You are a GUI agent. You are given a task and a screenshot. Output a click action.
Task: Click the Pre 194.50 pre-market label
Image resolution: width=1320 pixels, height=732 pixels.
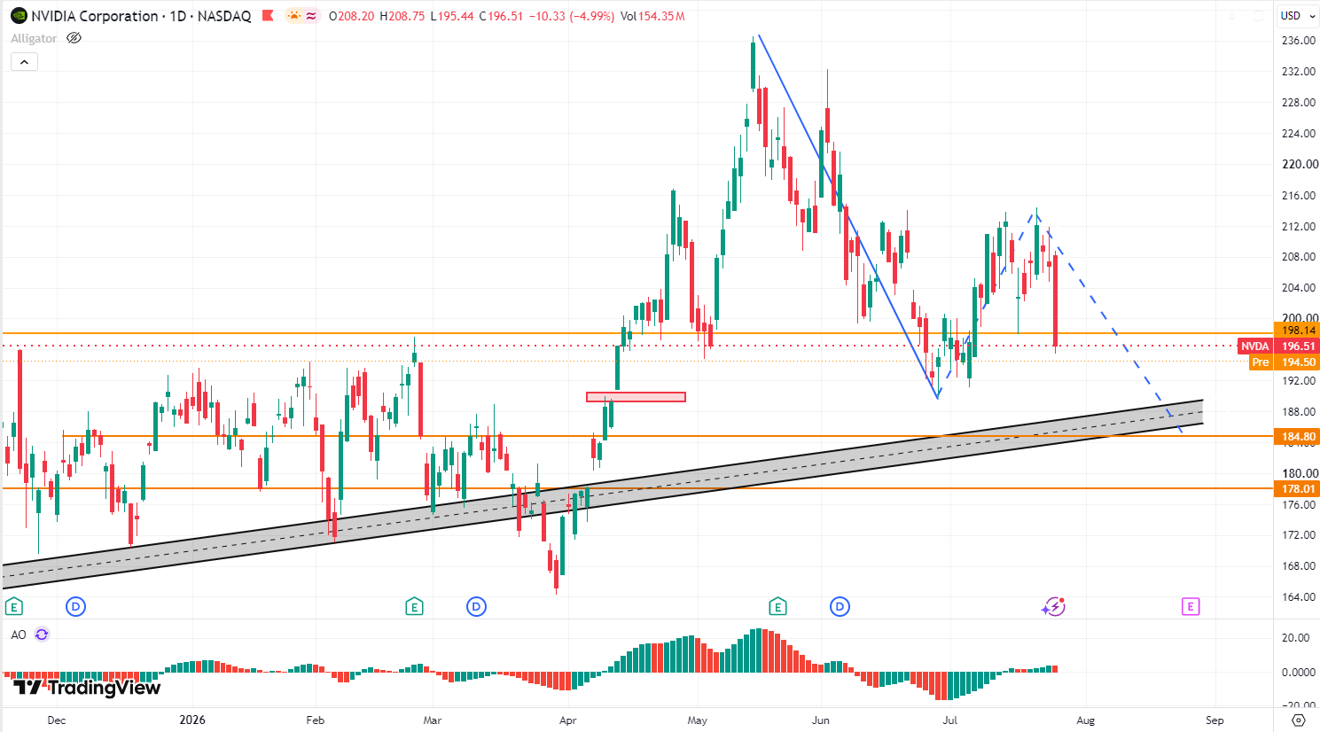(x=1284, y=362)
